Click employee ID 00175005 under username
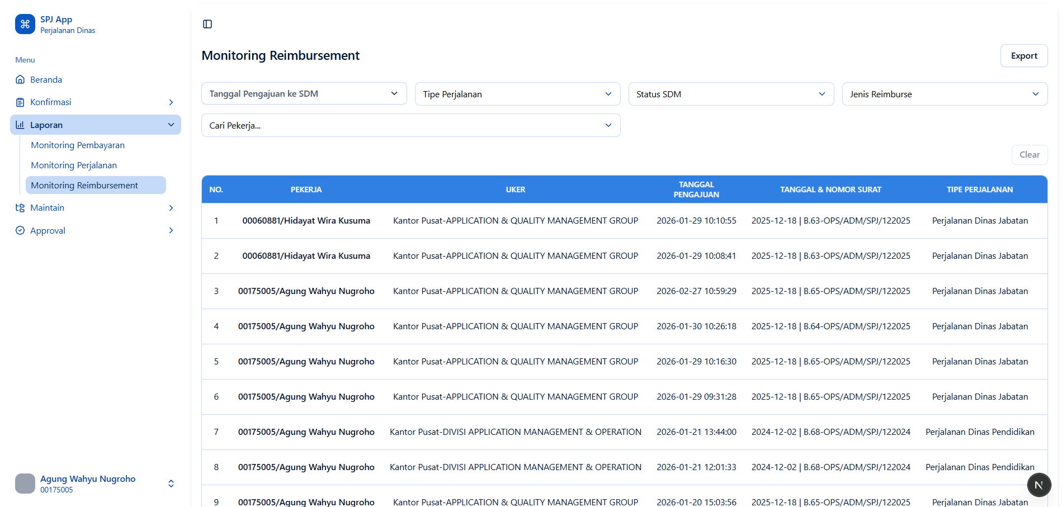This screenshot has height=507, width=1062. click(x=56, y=490)
